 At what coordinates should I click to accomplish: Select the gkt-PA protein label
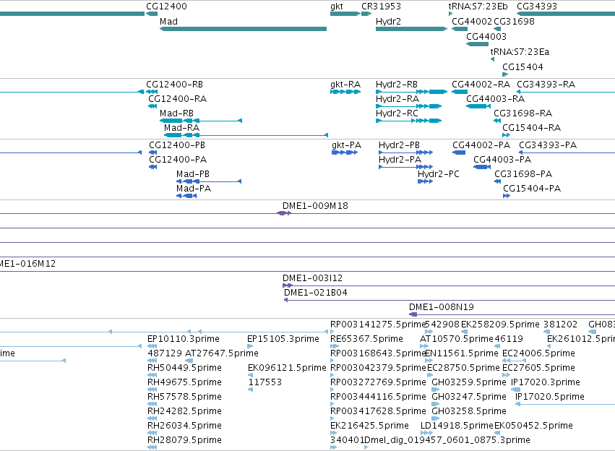346,145
